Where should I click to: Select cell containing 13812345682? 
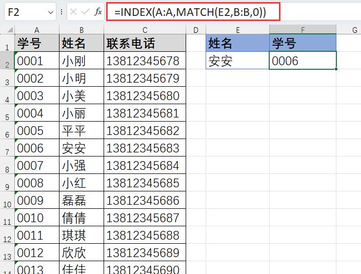point(145,130)
